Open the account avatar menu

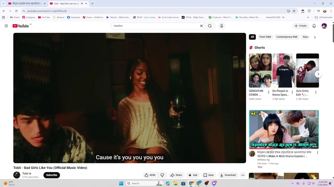[x=324, y=26]
